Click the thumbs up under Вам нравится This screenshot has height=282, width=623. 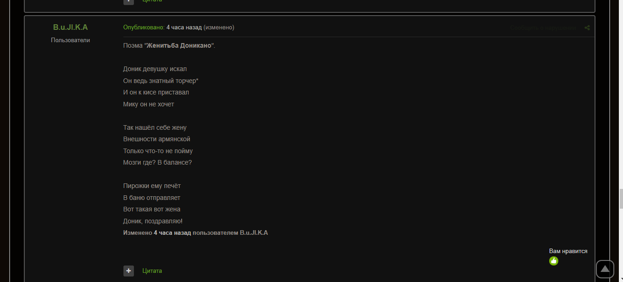[554, 260]
